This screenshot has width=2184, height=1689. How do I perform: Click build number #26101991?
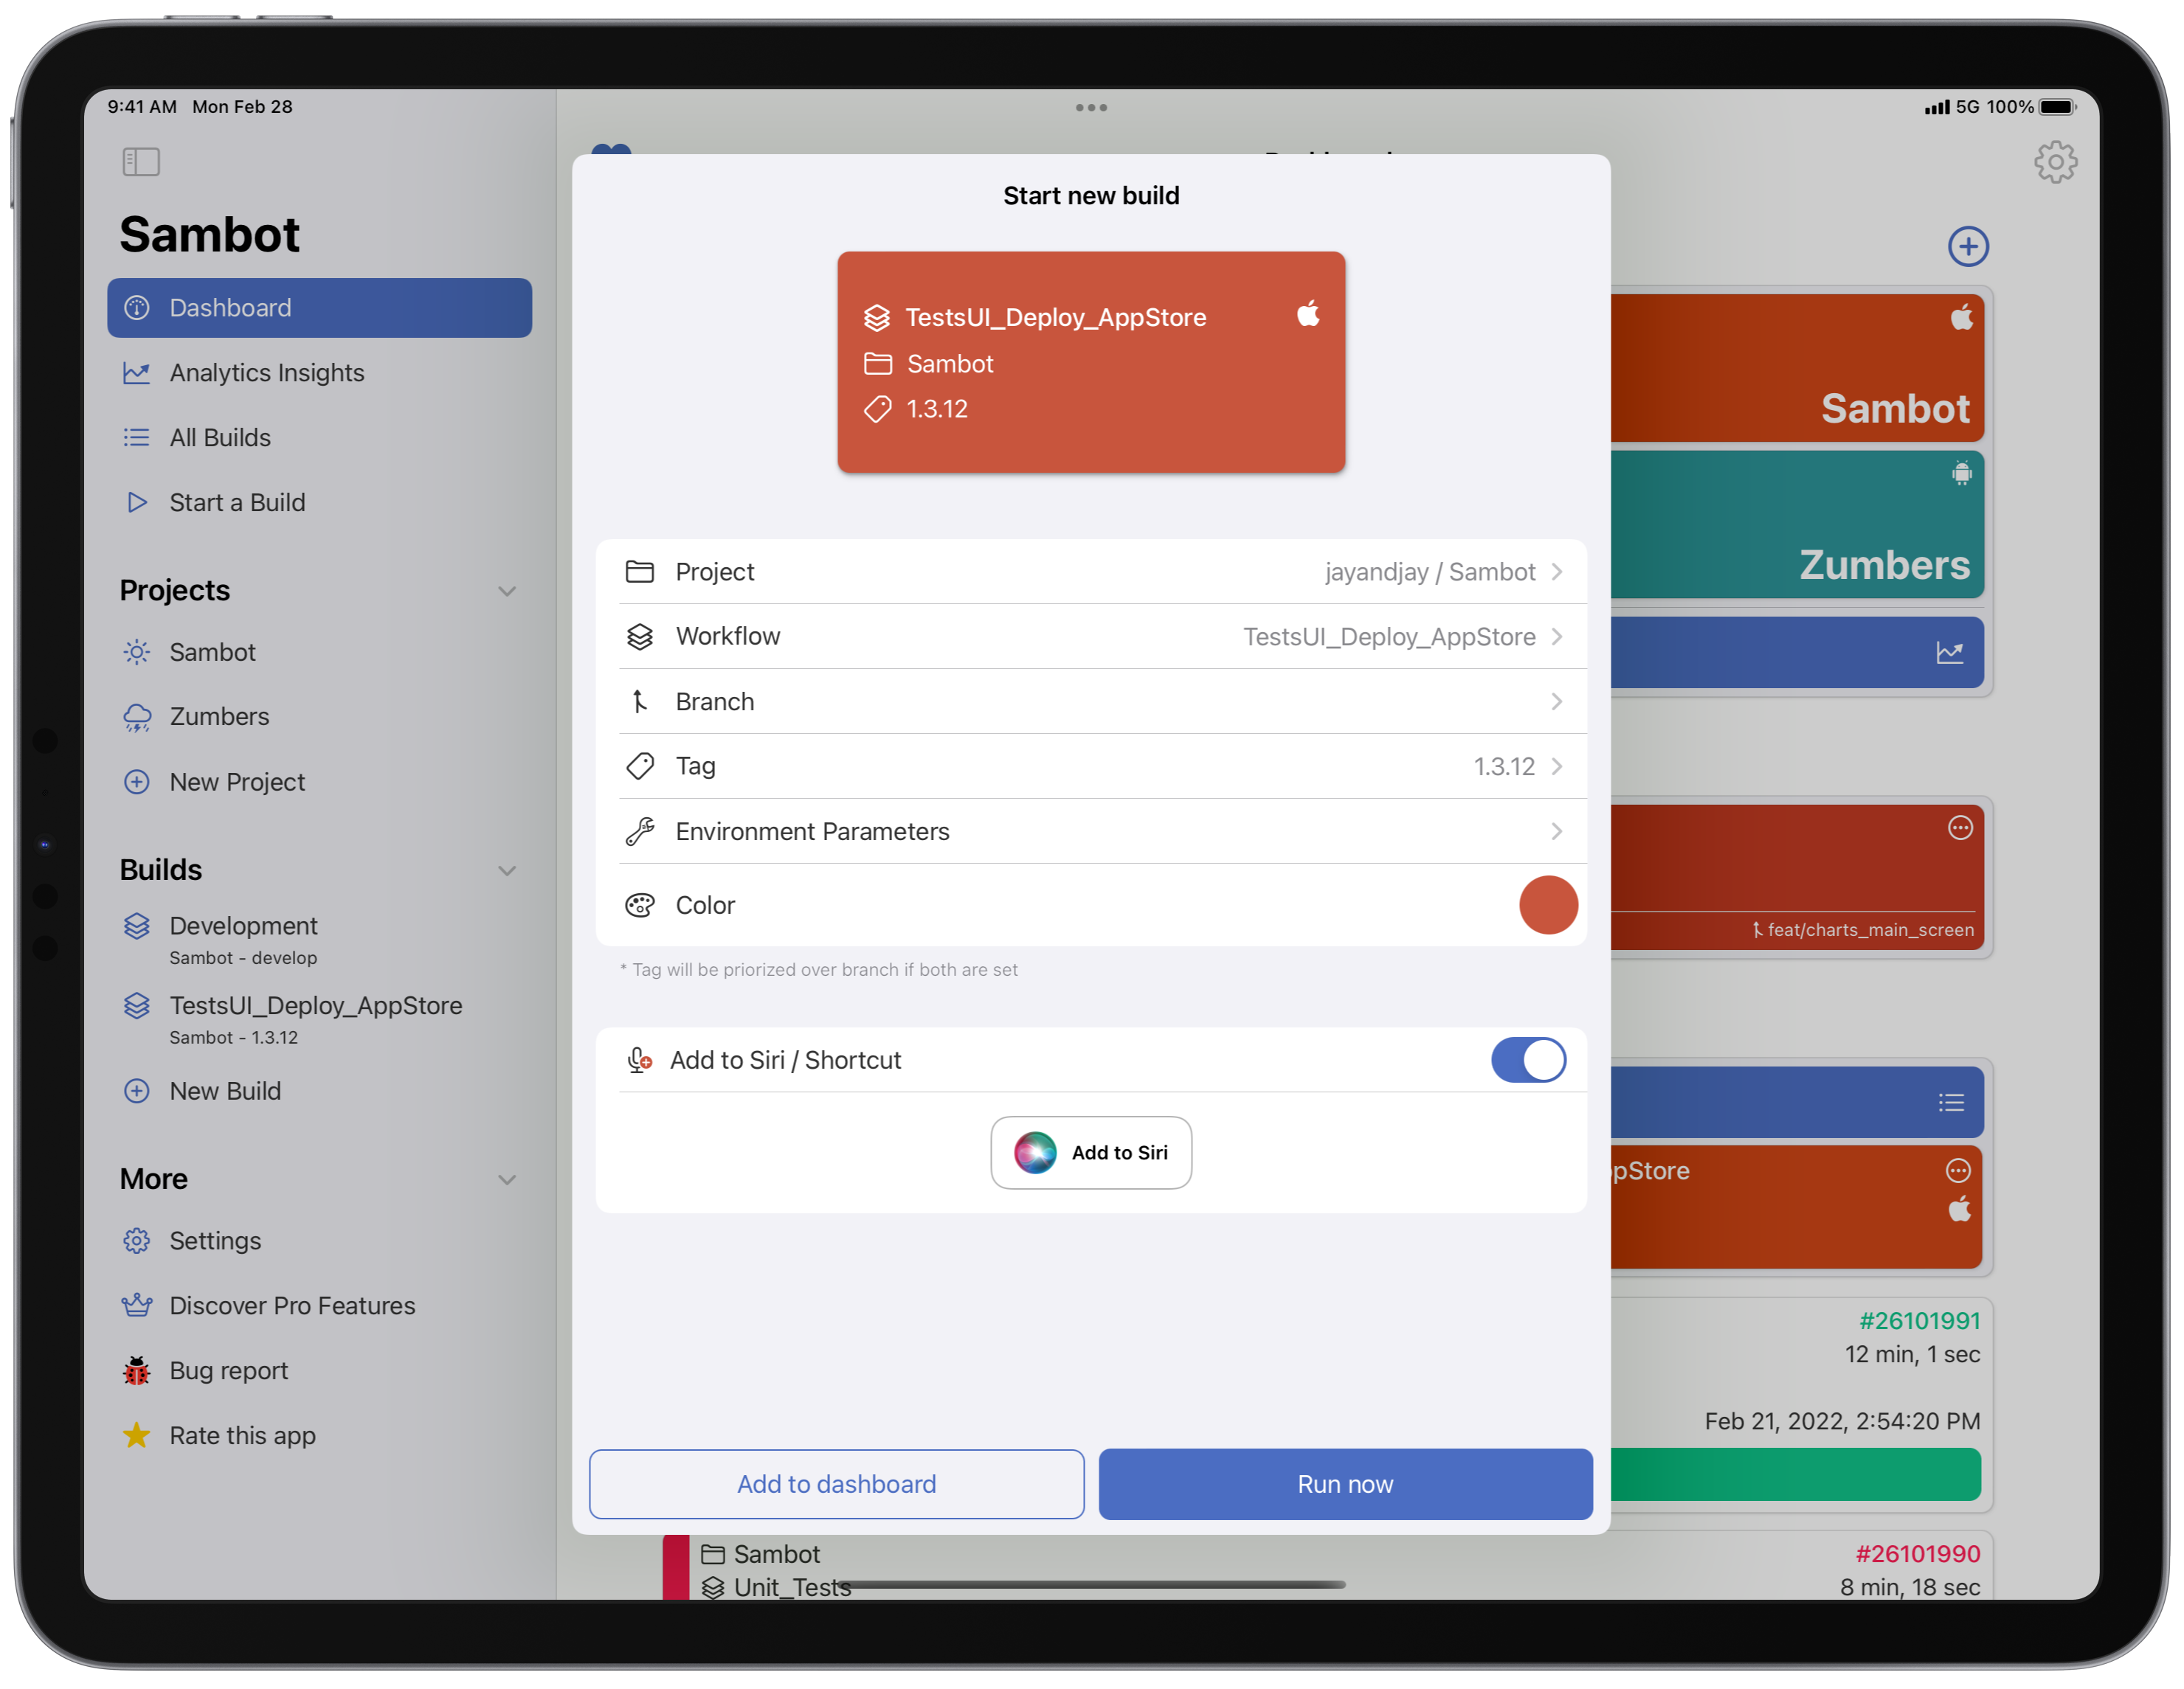pyautogui.click(x=1919, y=1321)
